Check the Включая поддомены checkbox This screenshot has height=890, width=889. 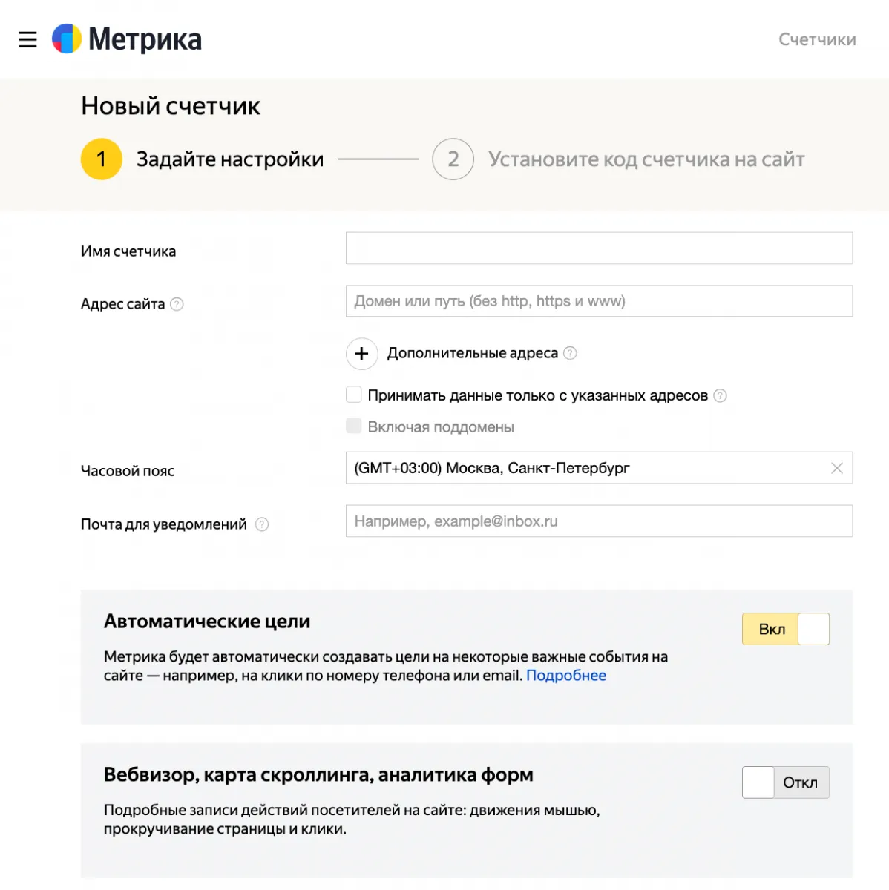click(x=354, y=426)
